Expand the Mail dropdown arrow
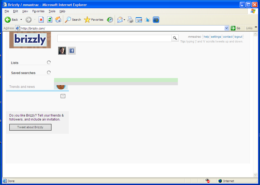Viewport: 260px width, 185px height. click(124, 20)
